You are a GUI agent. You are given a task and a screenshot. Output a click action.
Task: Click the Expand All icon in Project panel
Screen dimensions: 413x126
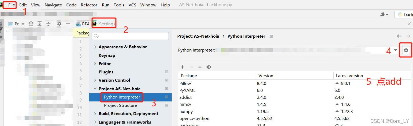coord(40,24)
